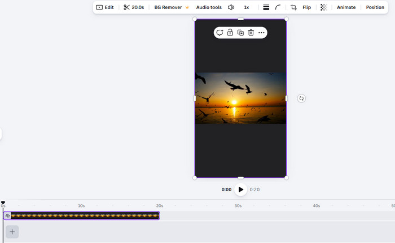Viewport: 395px width, 243px height.
Task: Click the Flip button
Action: [306, 7]
